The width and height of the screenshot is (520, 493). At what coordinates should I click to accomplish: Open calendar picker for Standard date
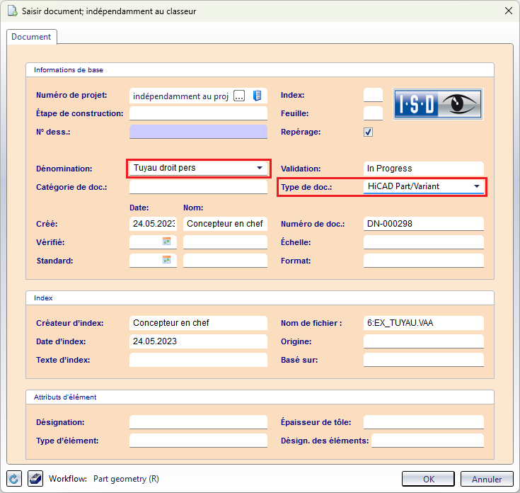point(167,261)
